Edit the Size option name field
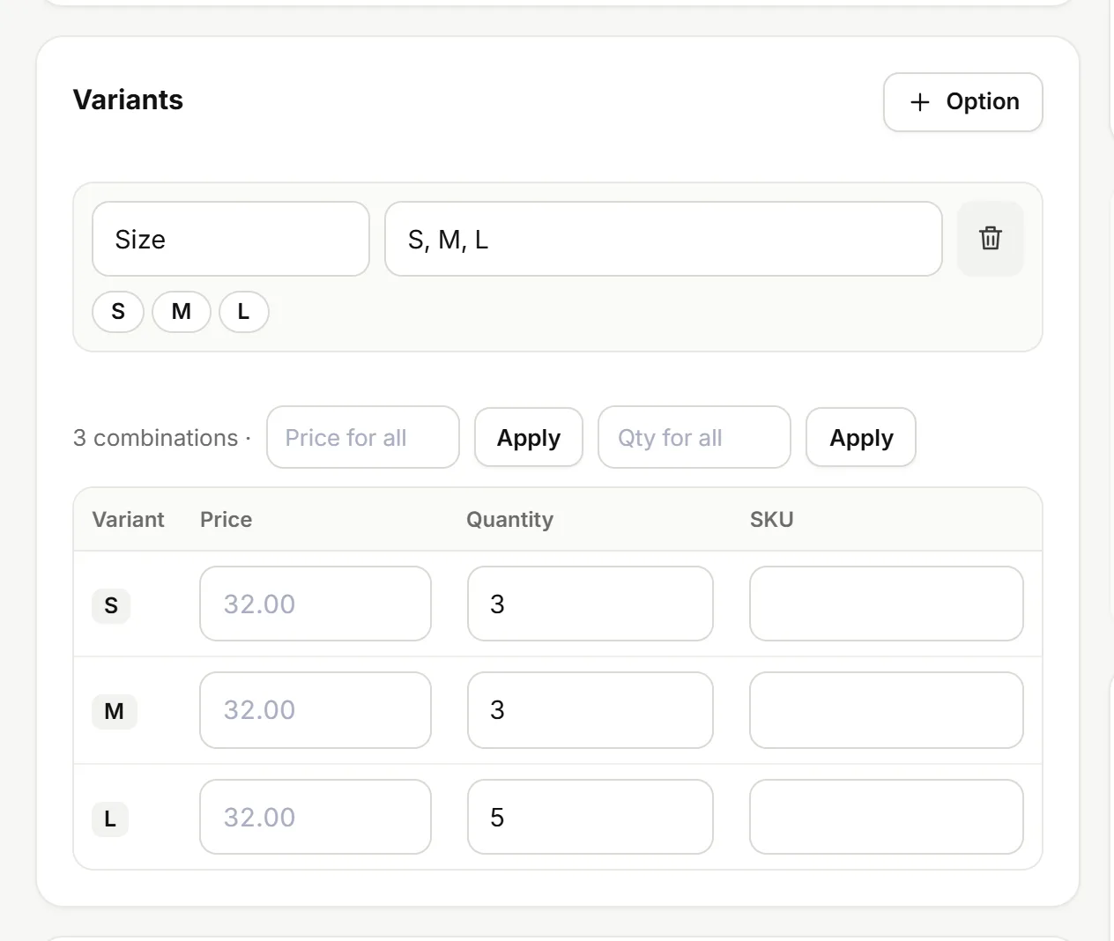Viewport: 1114px width, 941px height. 231,239
